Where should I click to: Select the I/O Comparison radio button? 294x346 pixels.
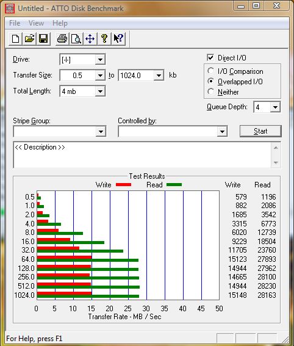pyautogui.click(x=210, y=71)
